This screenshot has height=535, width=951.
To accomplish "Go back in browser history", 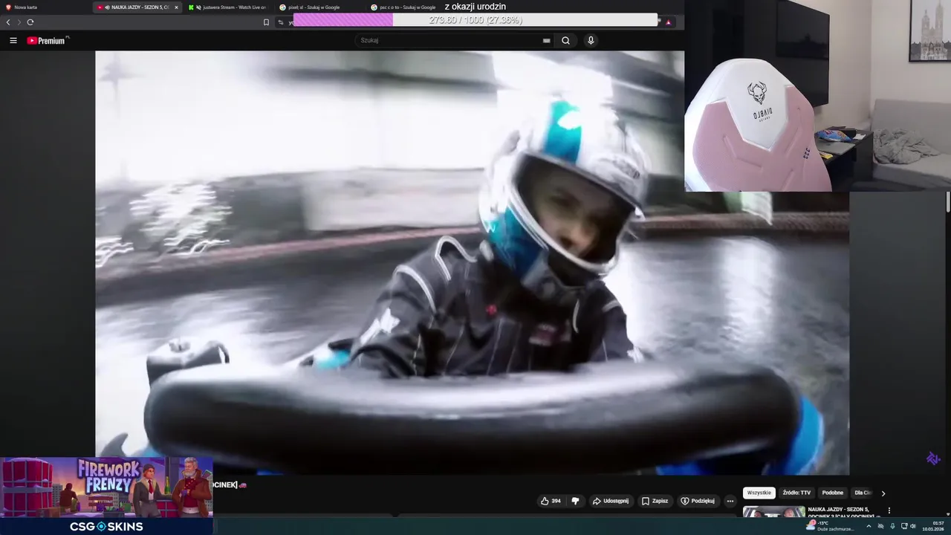I will tap(8, 22).
